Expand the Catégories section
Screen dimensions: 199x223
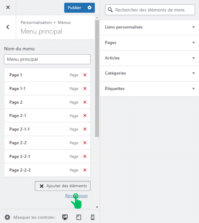(x=149, y=73)
